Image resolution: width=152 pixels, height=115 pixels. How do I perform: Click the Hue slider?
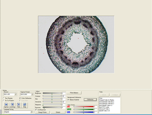coord(52,99)
